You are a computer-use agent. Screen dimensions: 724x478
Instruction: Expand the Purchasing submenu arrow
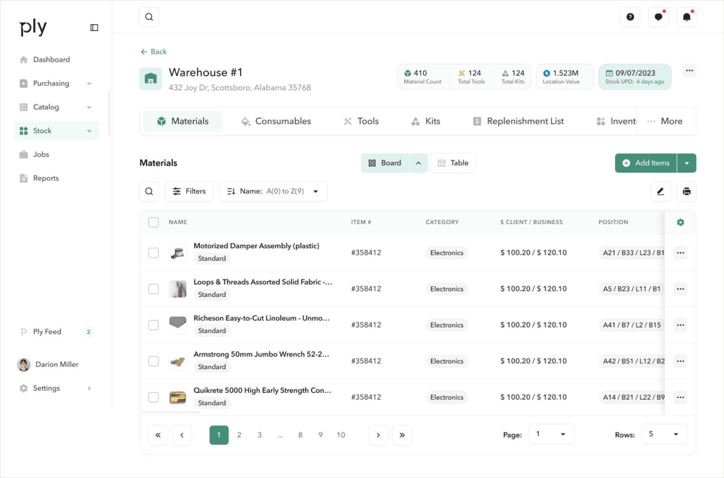click(89, 84)
